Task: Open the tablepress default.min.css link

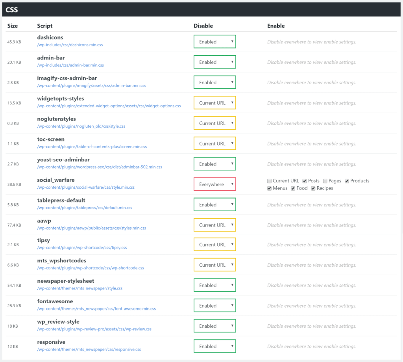Action: point(85,207)
